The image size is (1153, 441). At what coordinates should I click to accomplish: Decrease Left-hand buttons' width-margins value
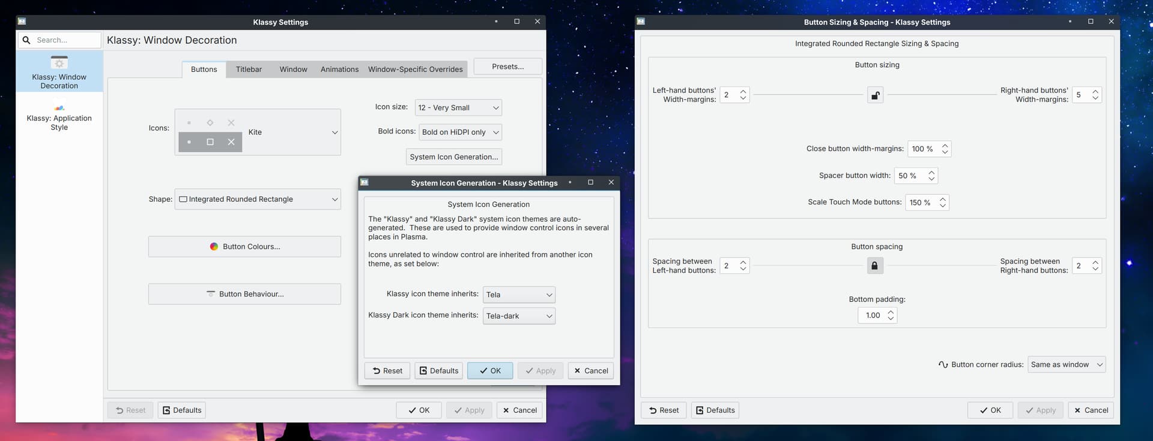743,99
